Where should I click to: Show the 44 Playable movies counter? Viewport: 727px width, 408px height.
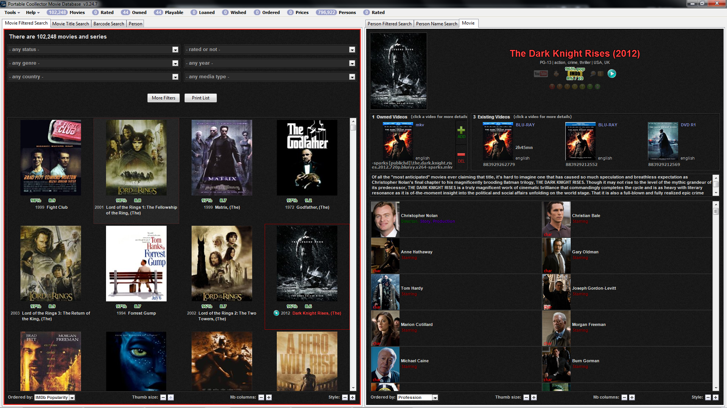(x=168, y=12)
